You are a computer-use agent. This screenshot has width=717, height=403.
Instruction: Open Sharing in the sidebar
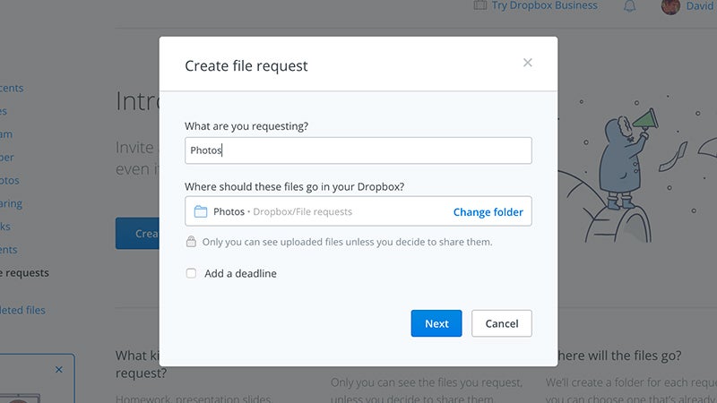[11, 203]
